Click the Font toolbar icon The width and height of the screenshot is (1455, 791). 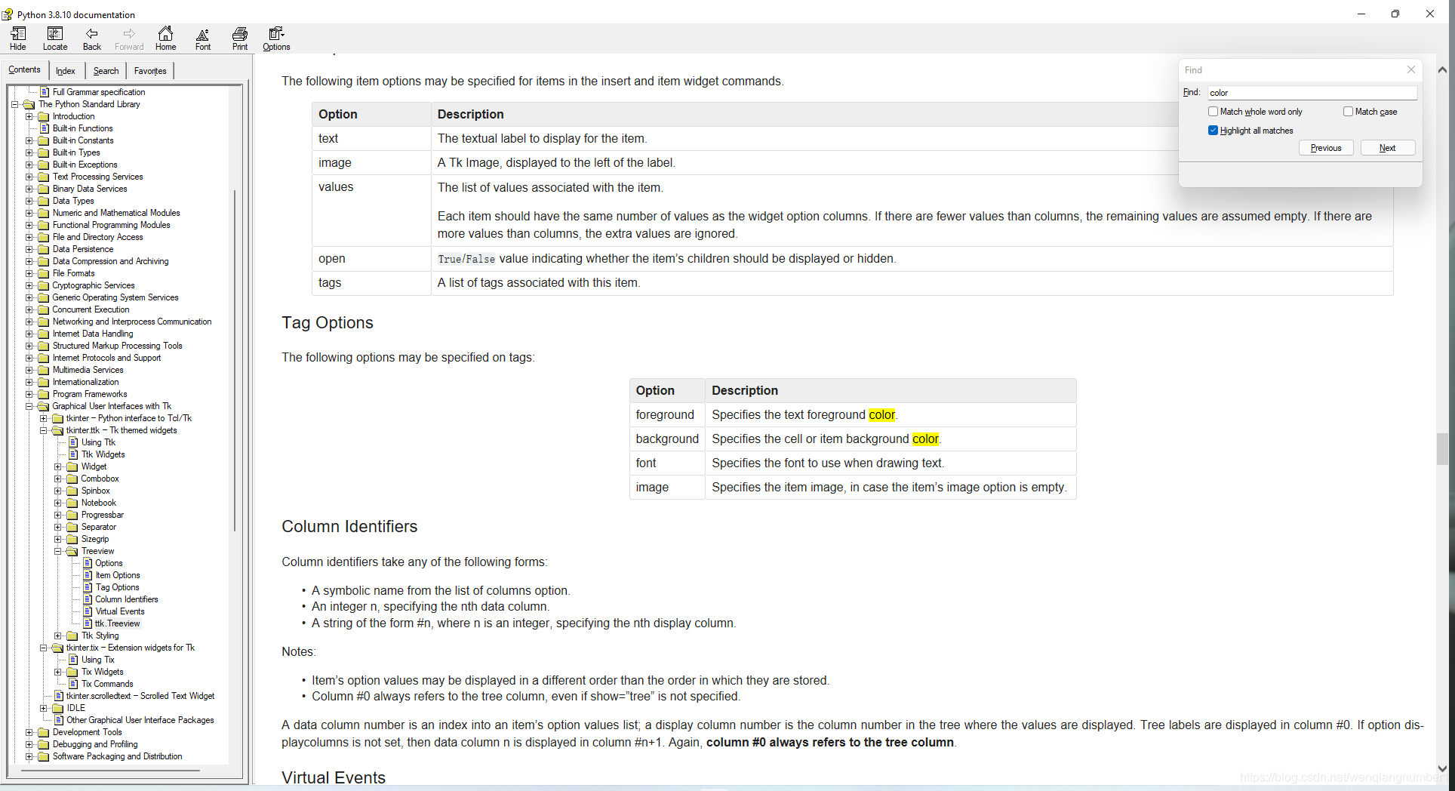pos(203,38)
